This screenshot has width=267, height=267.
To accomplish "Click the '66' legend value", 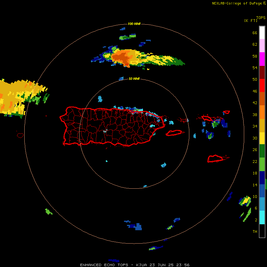I will [255, 33].
